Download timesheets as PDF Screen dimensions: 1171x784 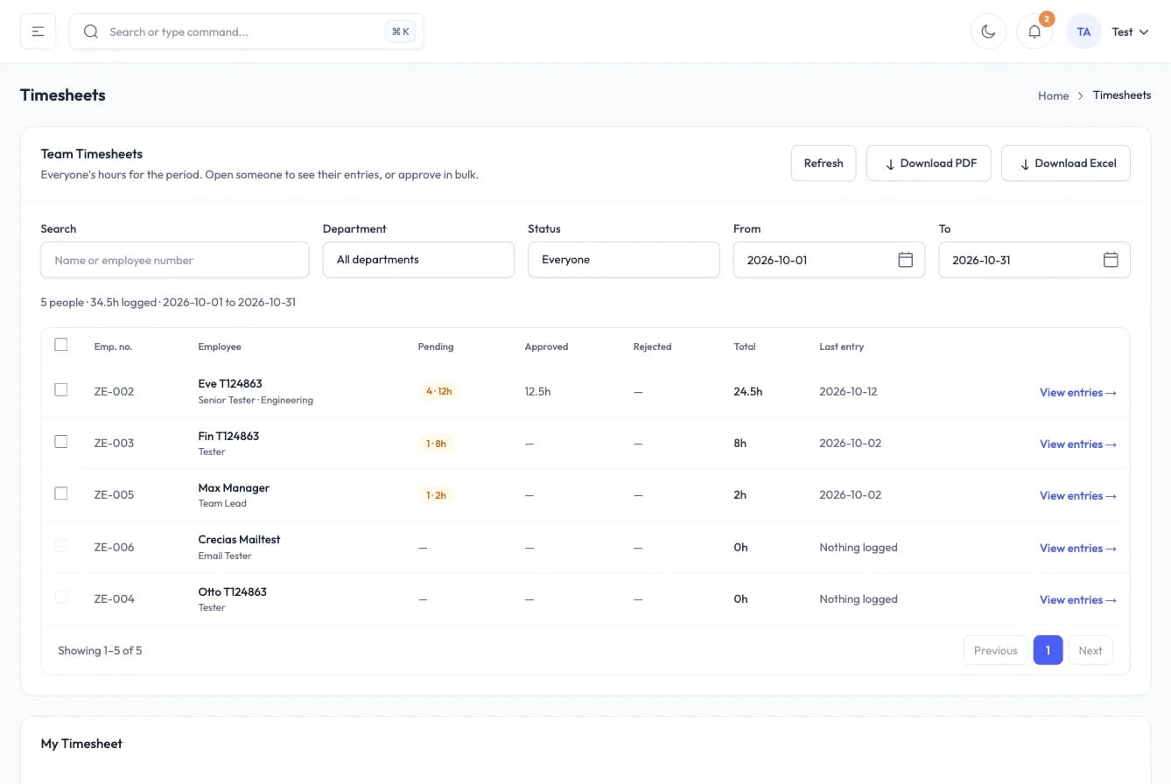tap(929, 164)
